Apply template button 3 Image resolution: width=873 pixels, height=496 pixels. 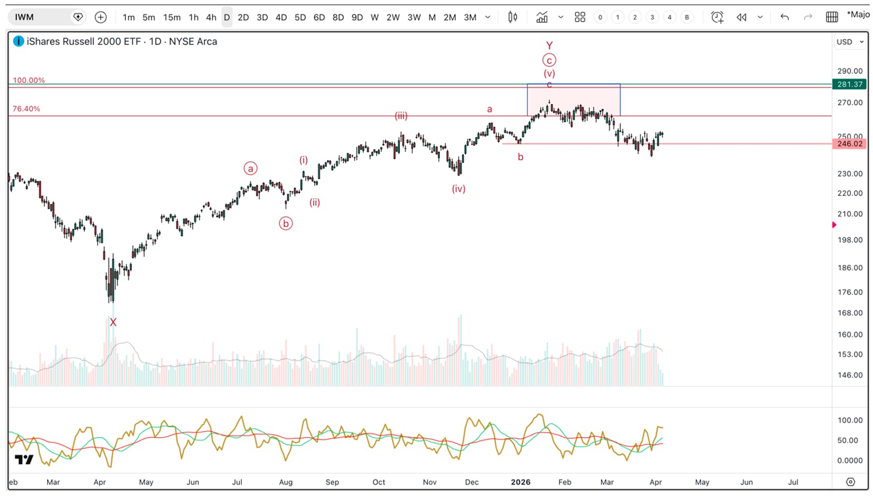[653, 17]
